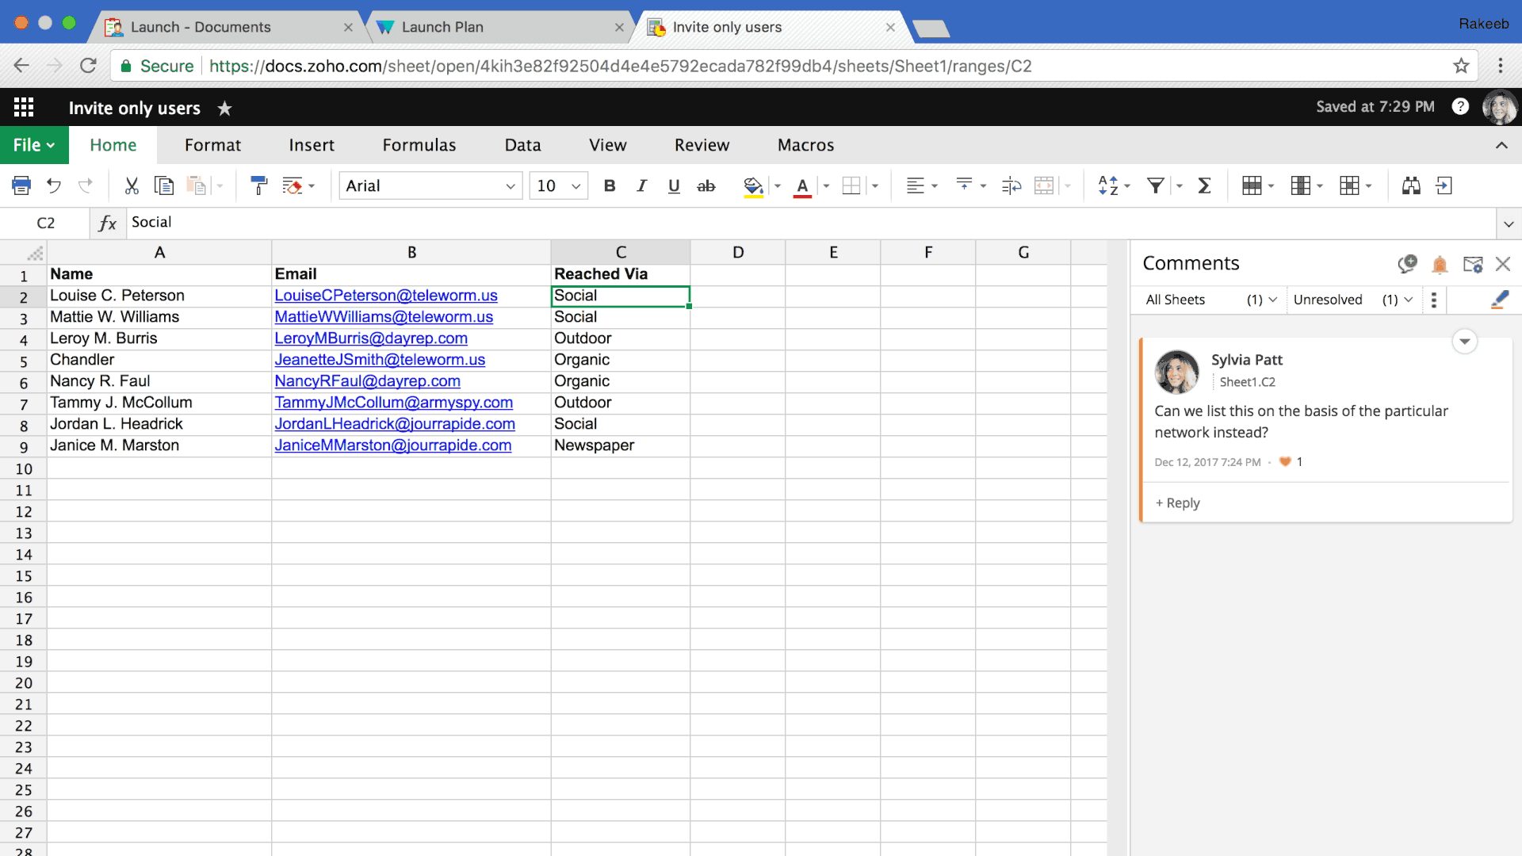Switch to the Launch Plan browser tab
The height and width of the screenshot is (856, 1522).
(x=442, y=27)
